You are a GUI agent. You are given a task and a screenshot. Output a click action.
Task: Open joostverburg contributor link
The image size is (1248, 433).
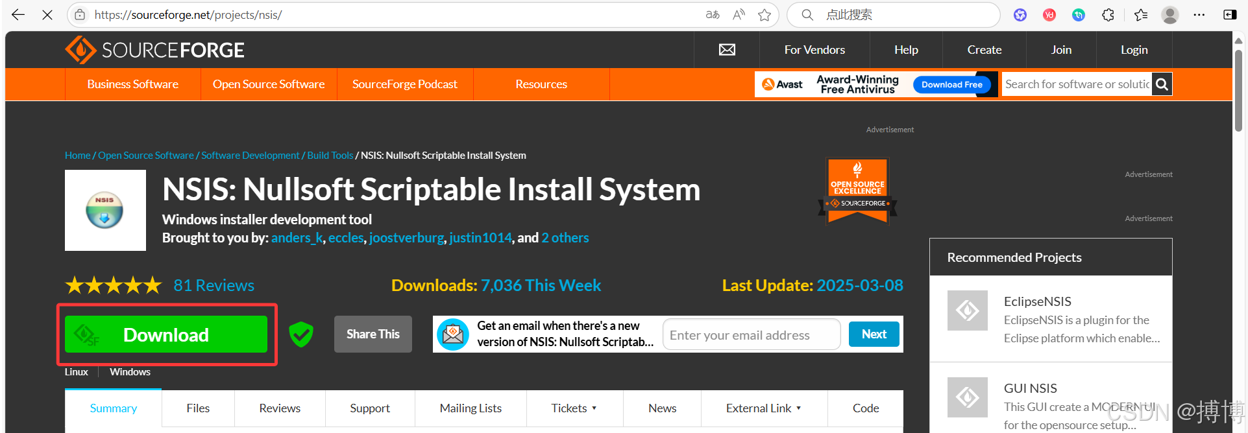406,238
